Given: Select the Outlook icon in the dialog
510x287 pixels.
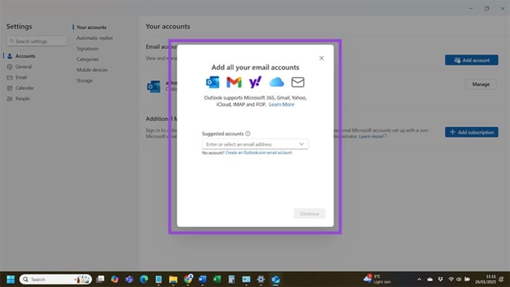Looking at the screenshot, I should pyautogui.click(x=213, y=82).
